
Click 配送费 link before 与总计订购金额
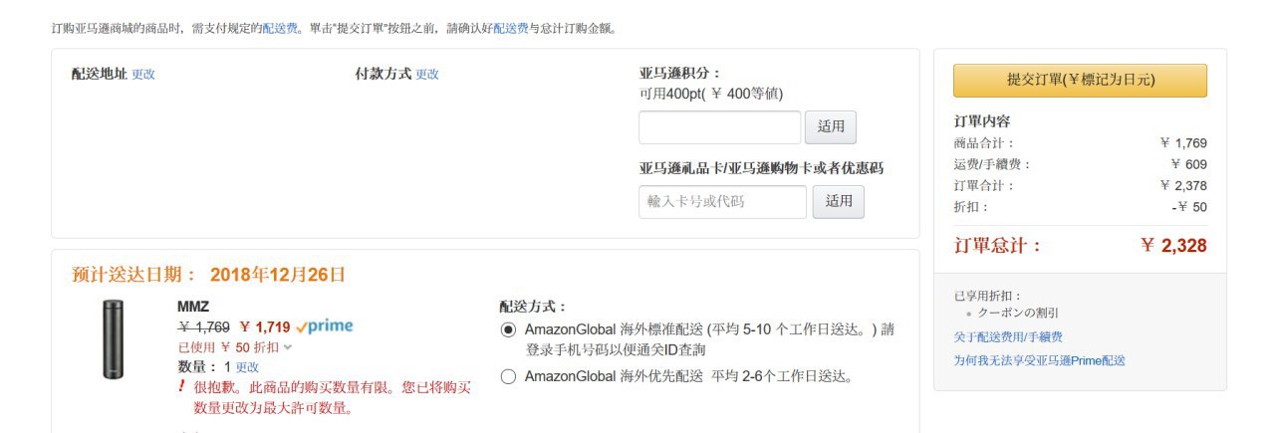coord(511,28)
